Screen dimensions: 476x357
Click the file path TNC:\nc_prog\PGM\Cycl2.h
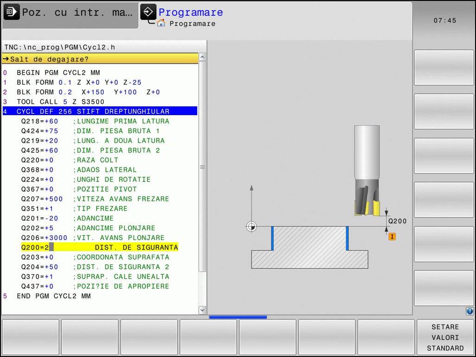click(x=59, y=47)
